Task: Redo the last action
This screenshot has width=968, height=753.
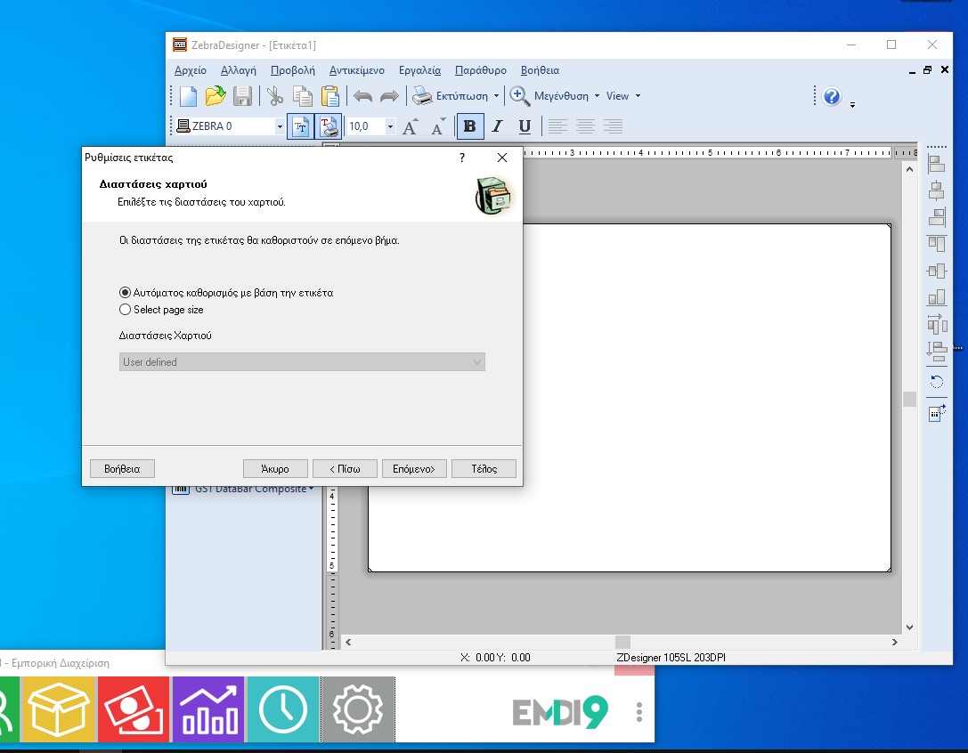Action: (x=389, y=96)
